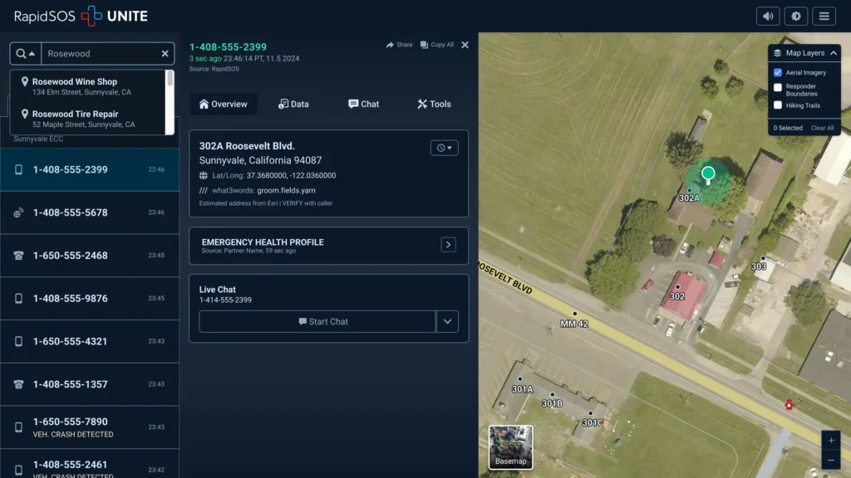The width and height of the screenshot is (851, 478).
Task: Enable the Hiking Trails layer
Action: 780,105
